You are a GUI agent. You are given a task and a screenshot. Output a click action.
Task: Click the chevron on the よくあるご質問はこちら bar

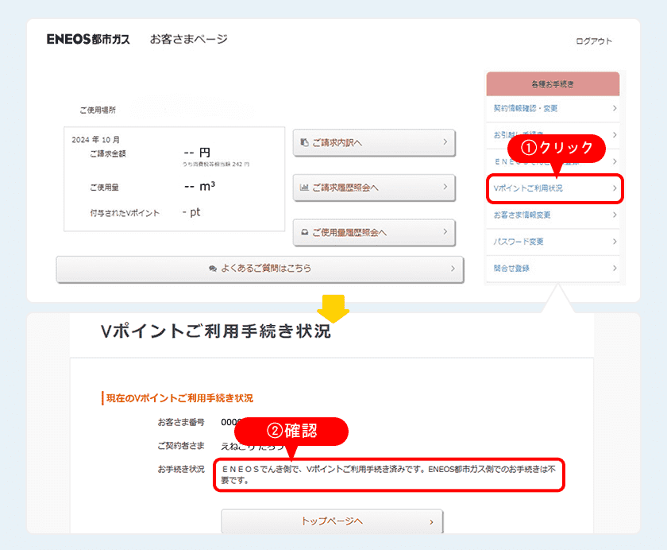coord(453,268)
